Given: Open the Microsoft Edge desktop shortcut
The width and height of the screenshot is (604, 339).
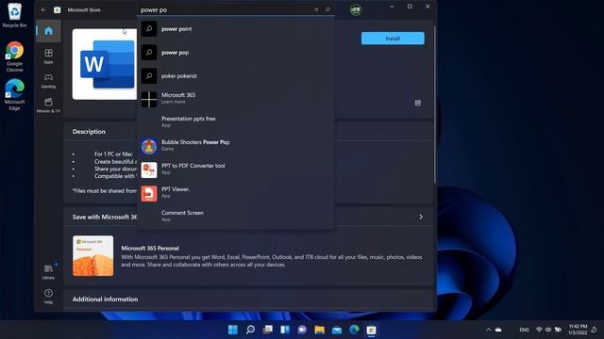Looking at the screenshot, I should pyautogui.click(x=14, y=95).
